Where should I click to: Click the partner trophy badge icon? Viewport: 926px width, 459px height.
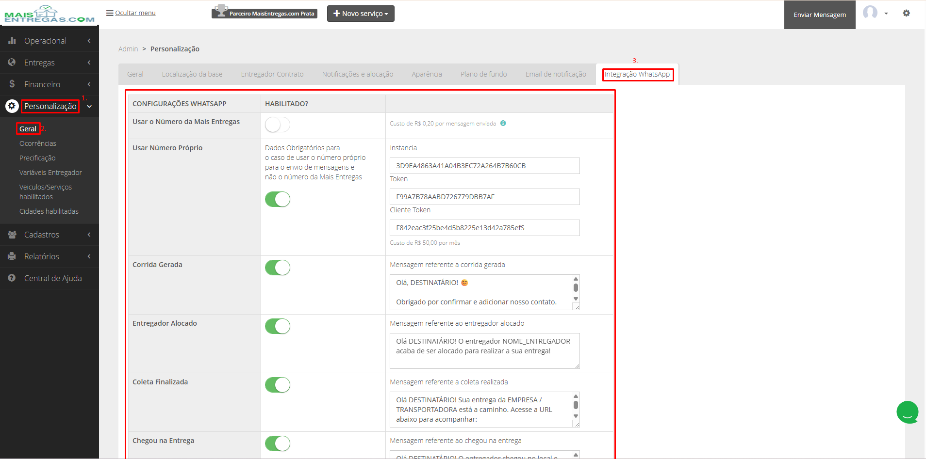[x=221, y=11]
